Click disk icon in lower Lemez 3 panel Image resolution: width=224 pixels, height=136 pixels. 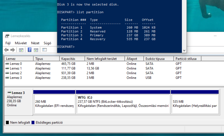coord(9,92)
